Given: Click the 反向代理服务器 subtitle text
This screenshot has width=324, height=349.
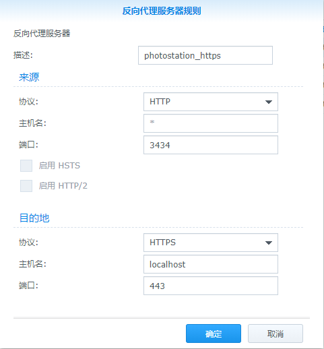Looking at the screenshot, I should click(x=42, y=34).
